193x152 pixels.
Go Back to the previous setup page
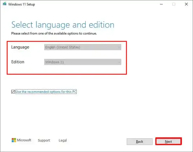(140, 142)
